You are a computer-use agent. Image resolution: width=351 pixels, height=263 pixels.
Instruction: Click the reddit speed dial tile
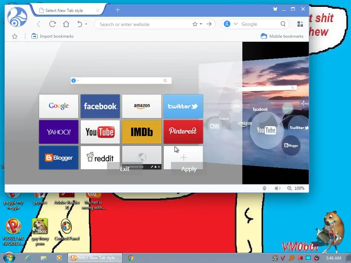[100, 158]
